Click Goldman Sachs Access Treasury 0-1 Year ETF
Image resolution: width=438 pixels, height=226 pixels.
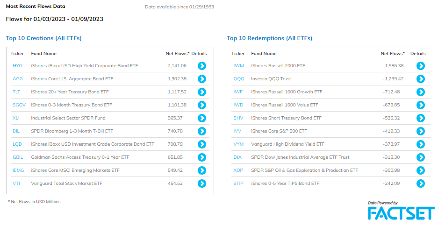pos(80,157)
